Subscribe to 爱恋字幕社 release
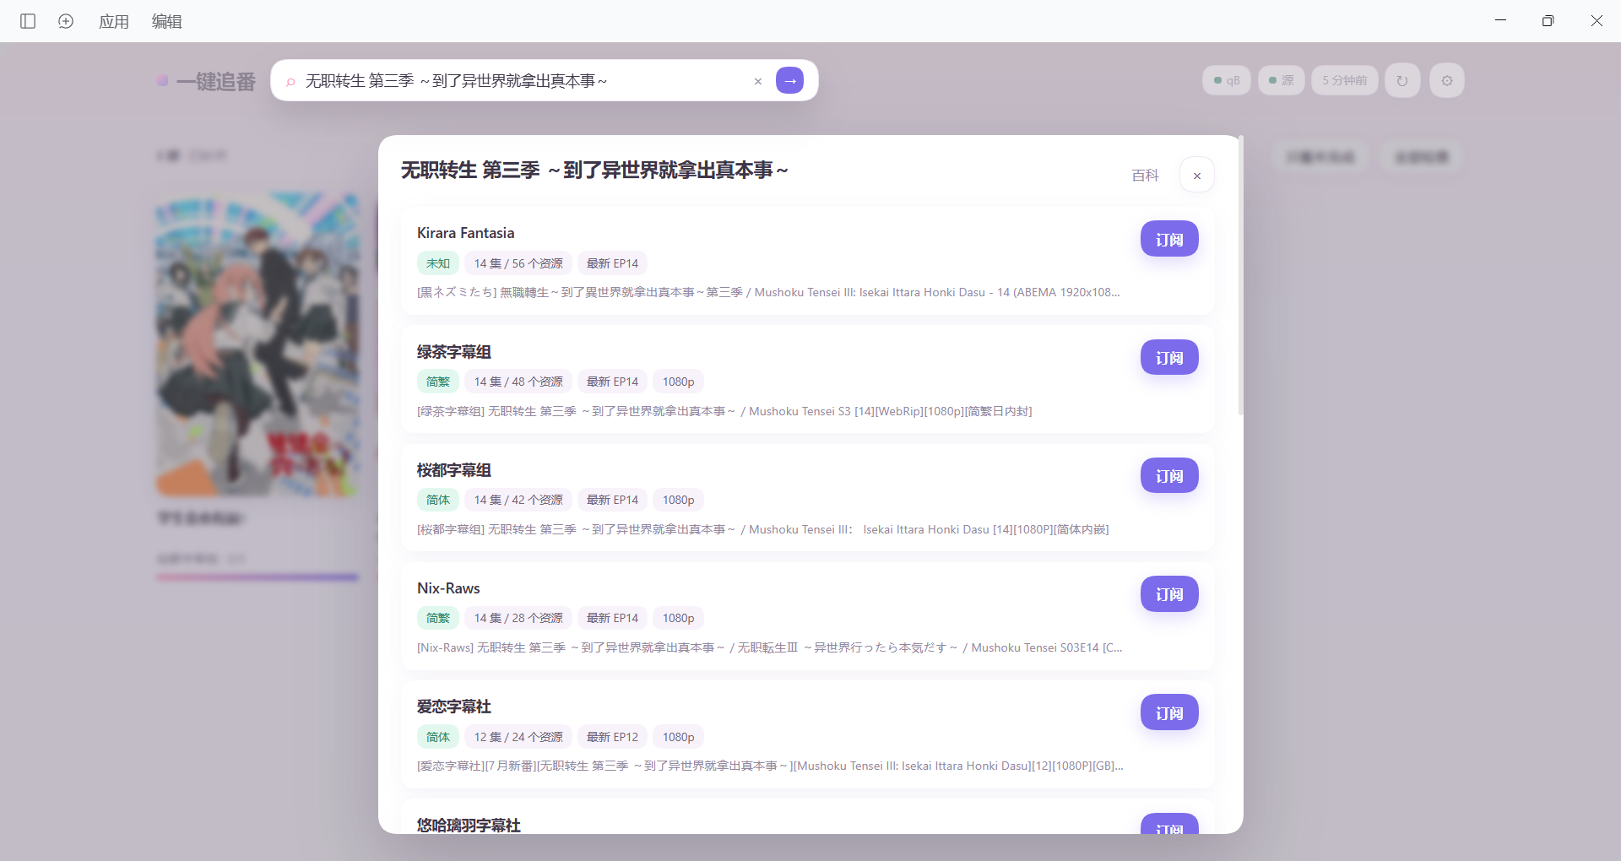The width and height of the screenshot is (1621, 861). pos(1169,712)
